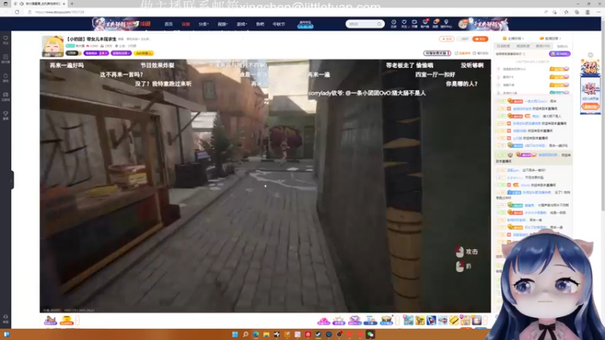The image size is (605, 340).
Task: Click the rocket gift icon below player
Action: pyautogui.click(x=431, y=320)
